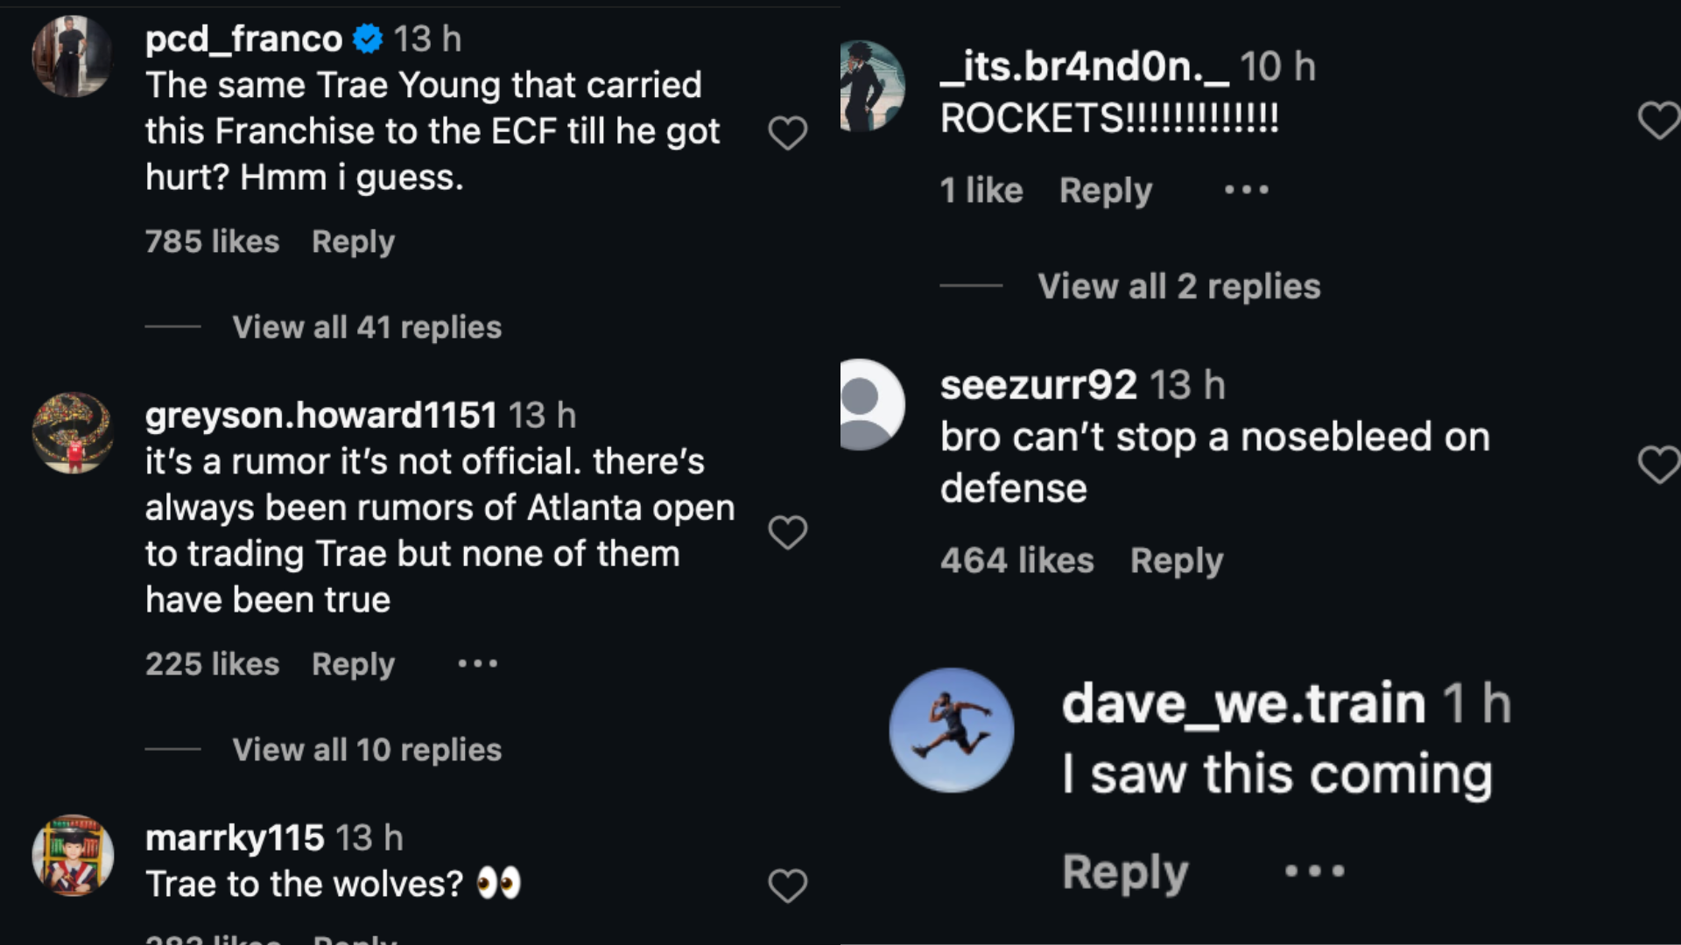View all 2 replies under ROCKETS comment
1681x945 pixels.
coord(1178,286)
